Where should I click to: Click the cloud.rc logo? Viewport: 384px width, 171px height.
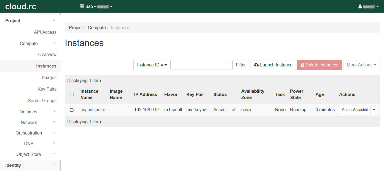[21, 6]
